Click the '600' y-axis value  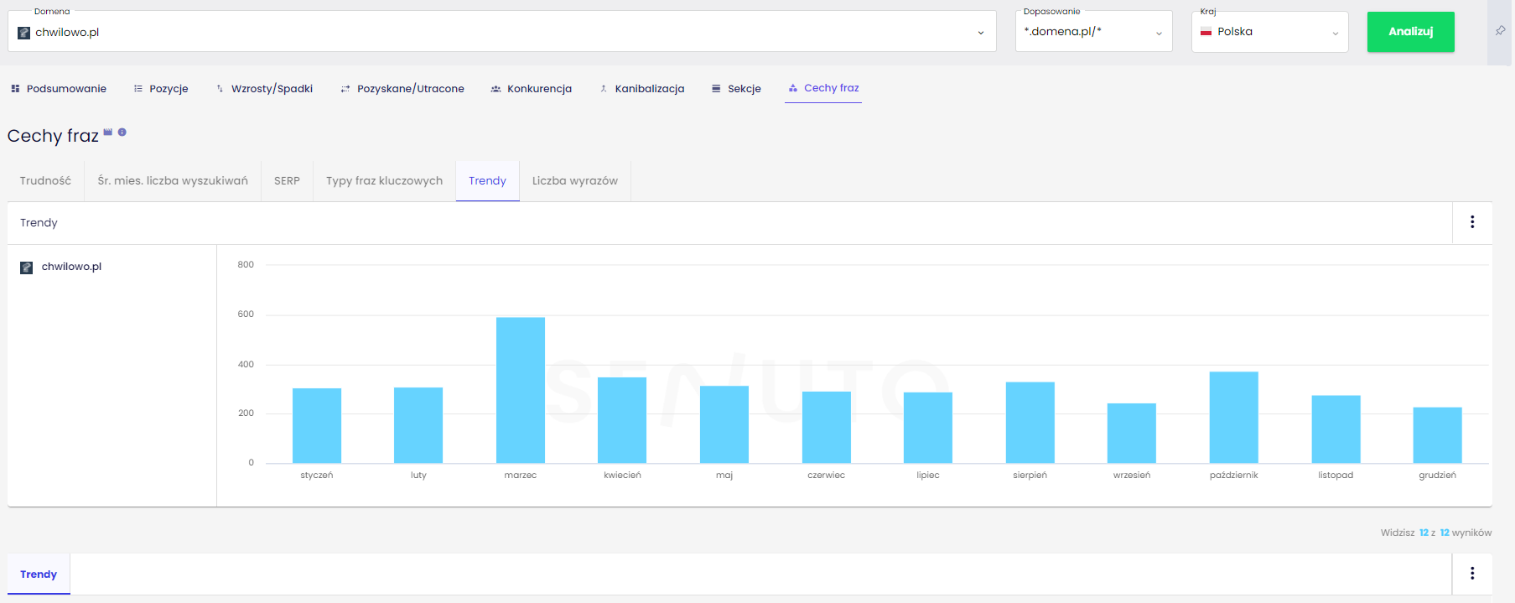pyautogui.click(x=246, y=314)
